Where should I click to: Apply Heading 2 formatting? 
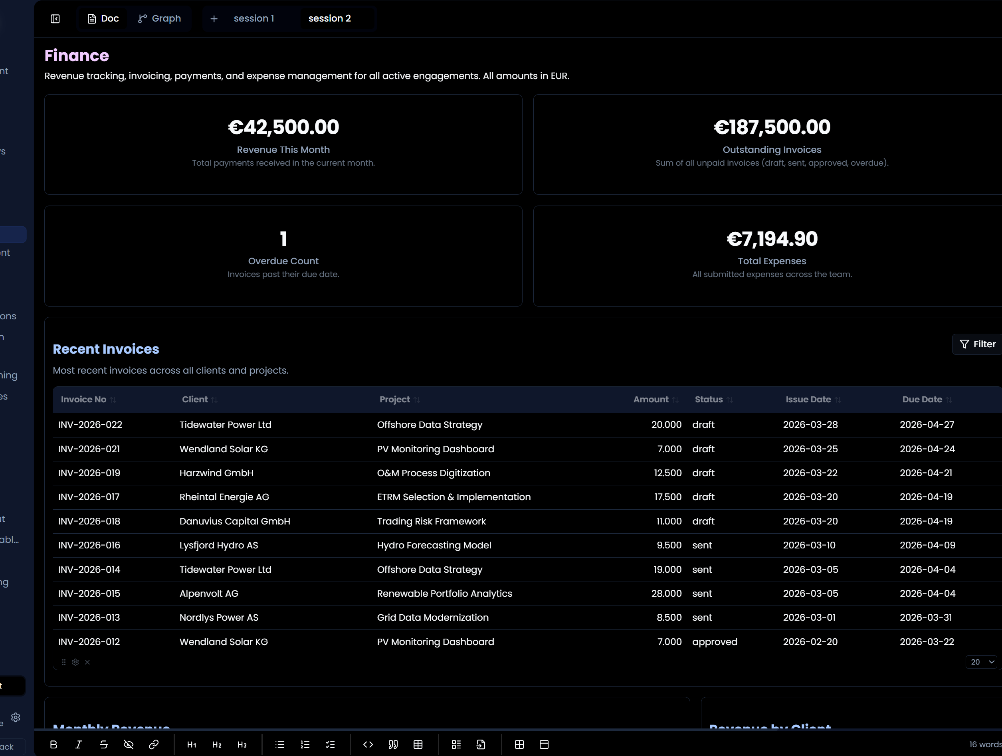216,744
